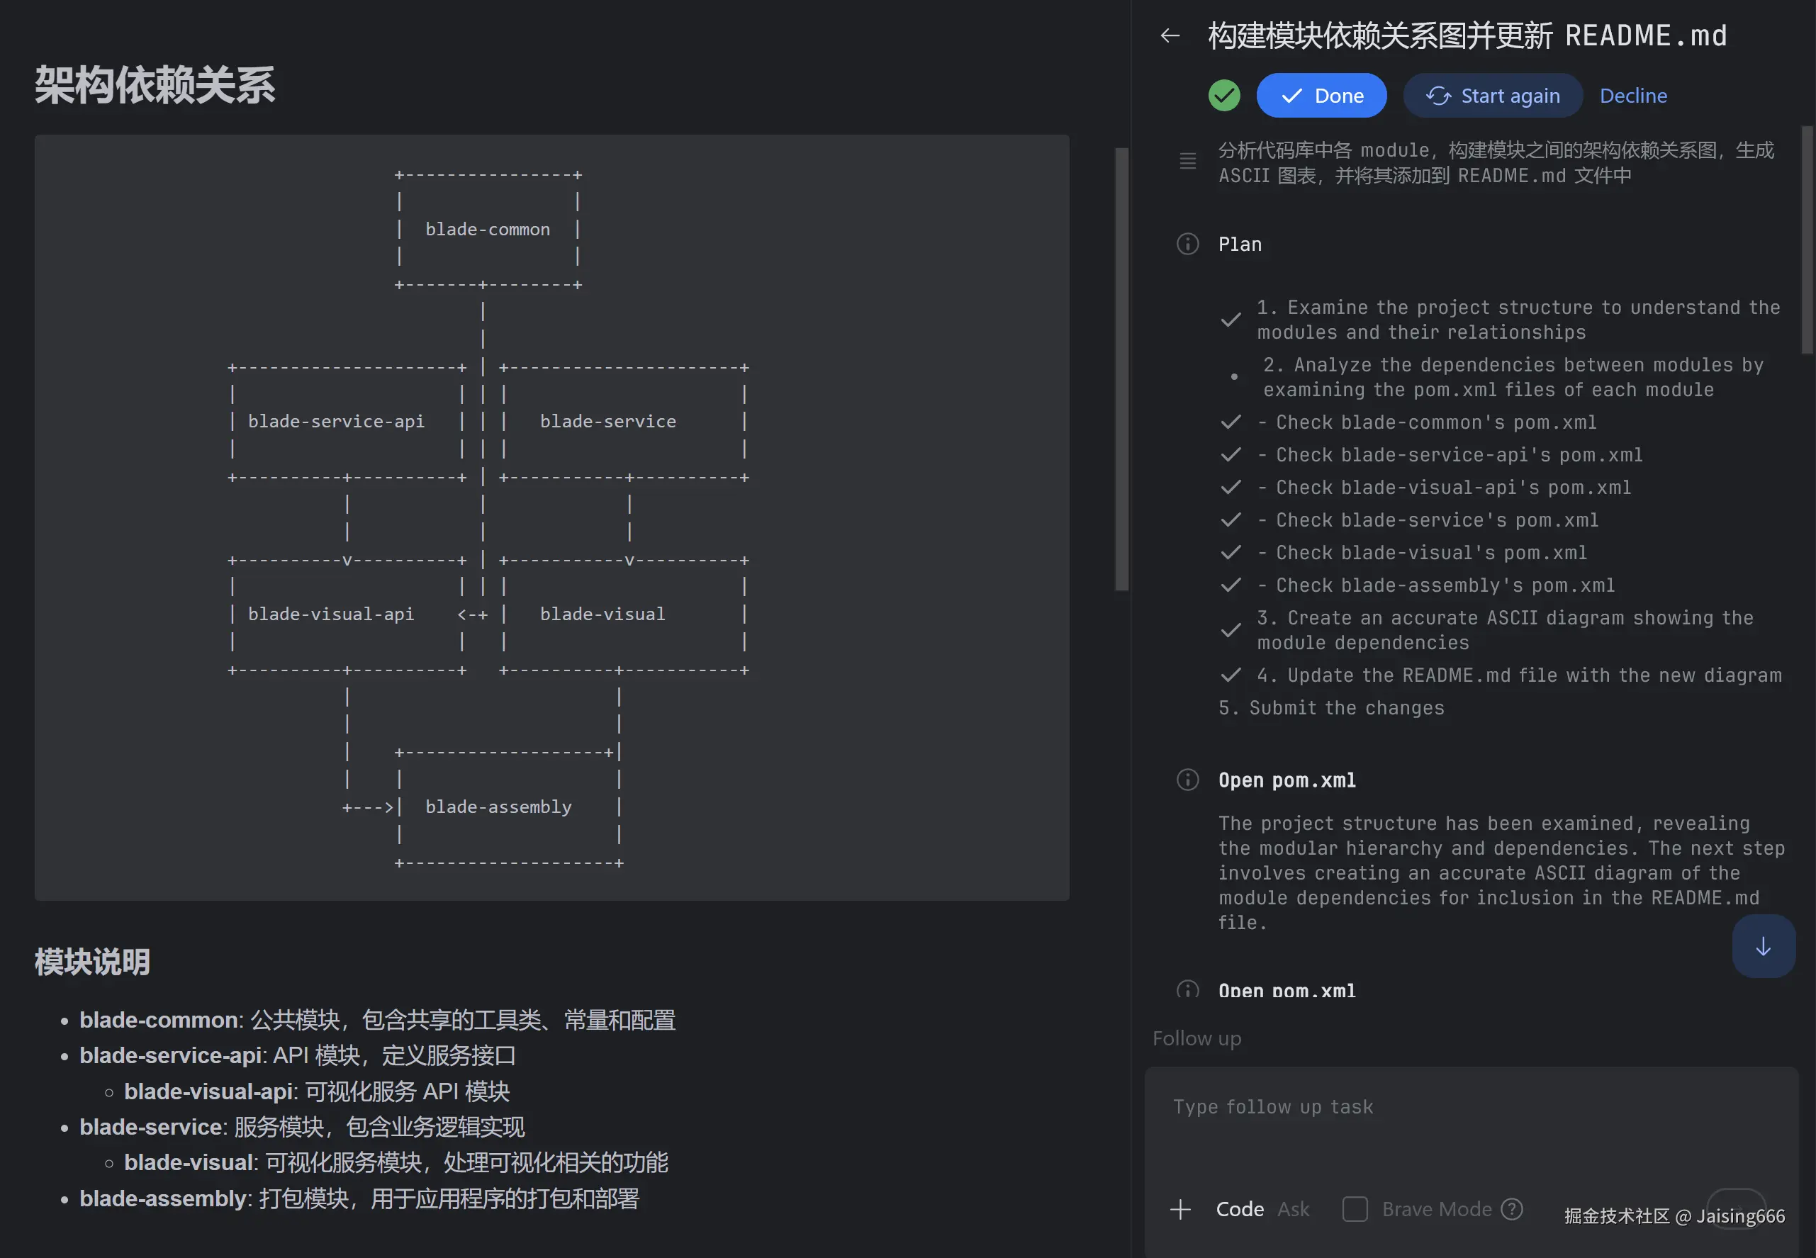Enable the Brave Mode checkbox

tap(1354, 1209)
